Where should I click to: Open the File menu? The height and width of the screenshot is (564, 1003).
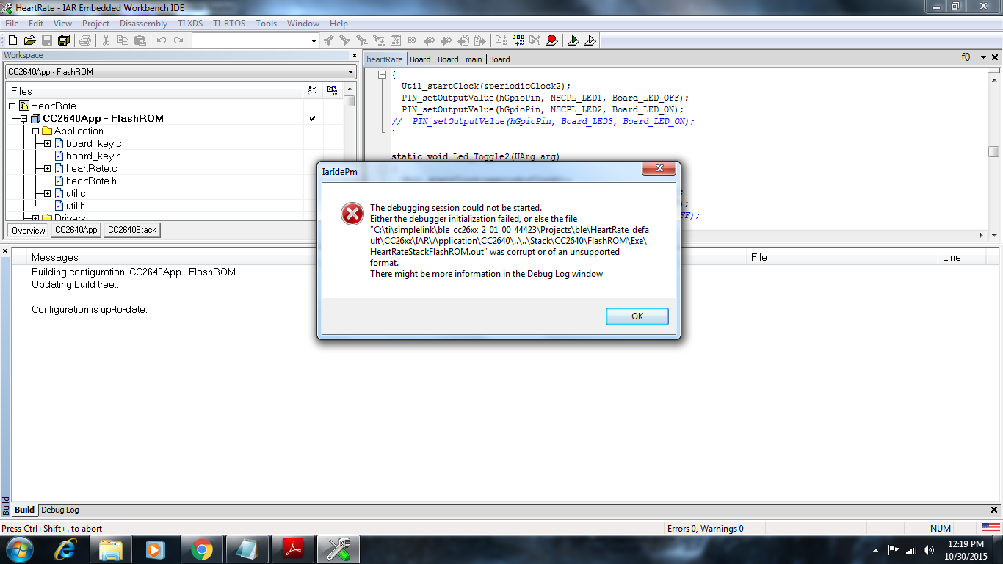coord(12,23)
